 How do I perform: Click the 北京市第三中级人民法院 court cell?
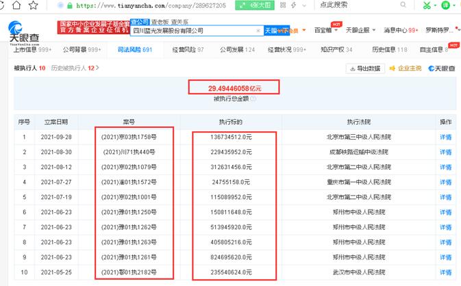pos(359,137)
